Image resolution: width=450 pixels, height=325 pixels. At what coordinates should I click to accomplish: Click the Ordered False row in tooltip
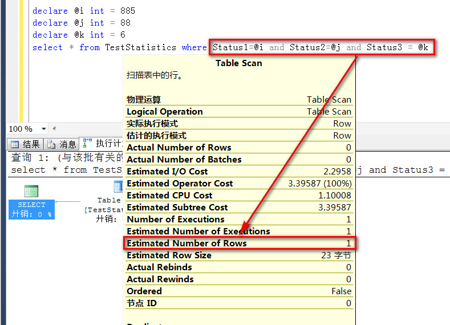[239, 291]
